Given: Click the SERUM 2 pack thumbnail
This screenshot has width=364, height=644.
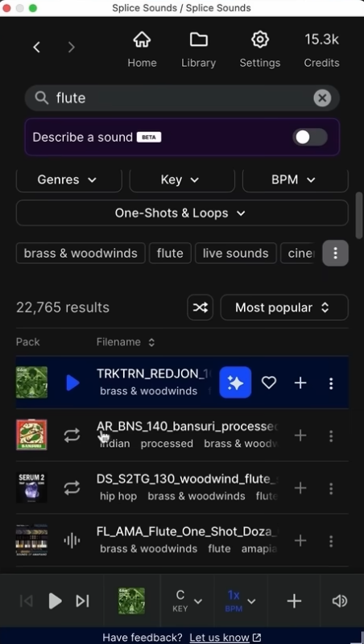Looking at the screenshot, I should pos(31,488).
